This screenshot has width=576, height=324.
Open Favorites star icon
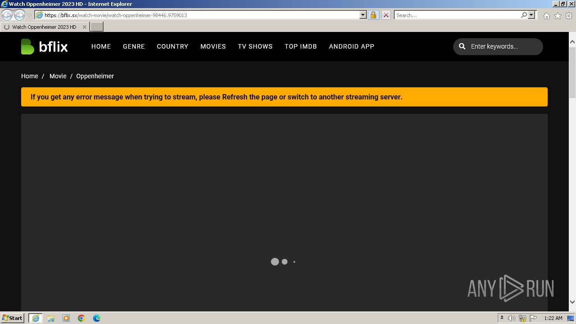click(x=558, y=16)
